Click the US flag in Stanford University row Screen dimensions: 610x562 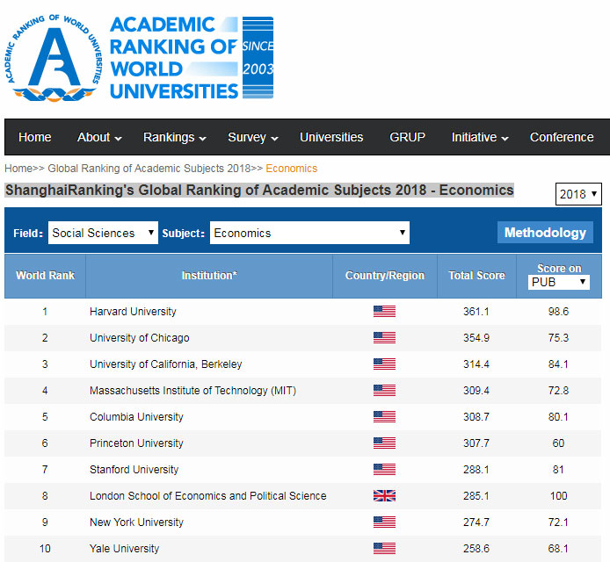click(384, 470)
